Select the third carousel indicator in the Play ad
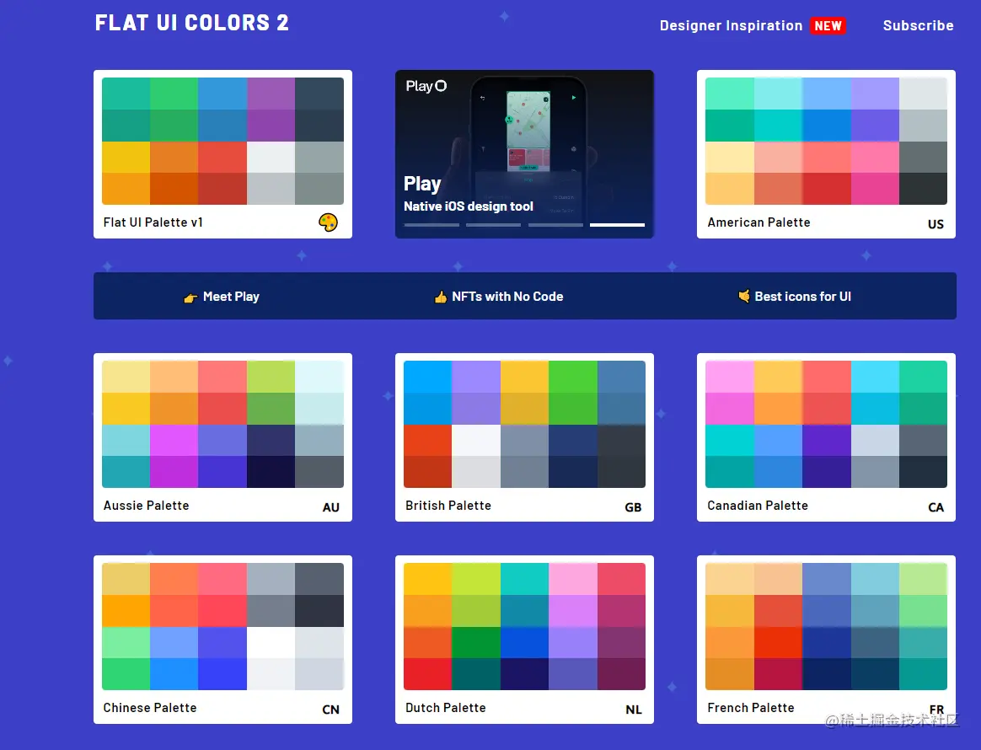 point(555,224)
